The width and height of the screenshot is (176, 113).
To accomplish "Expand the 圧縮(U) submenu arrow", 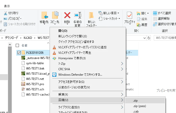I will click(122, 100).
